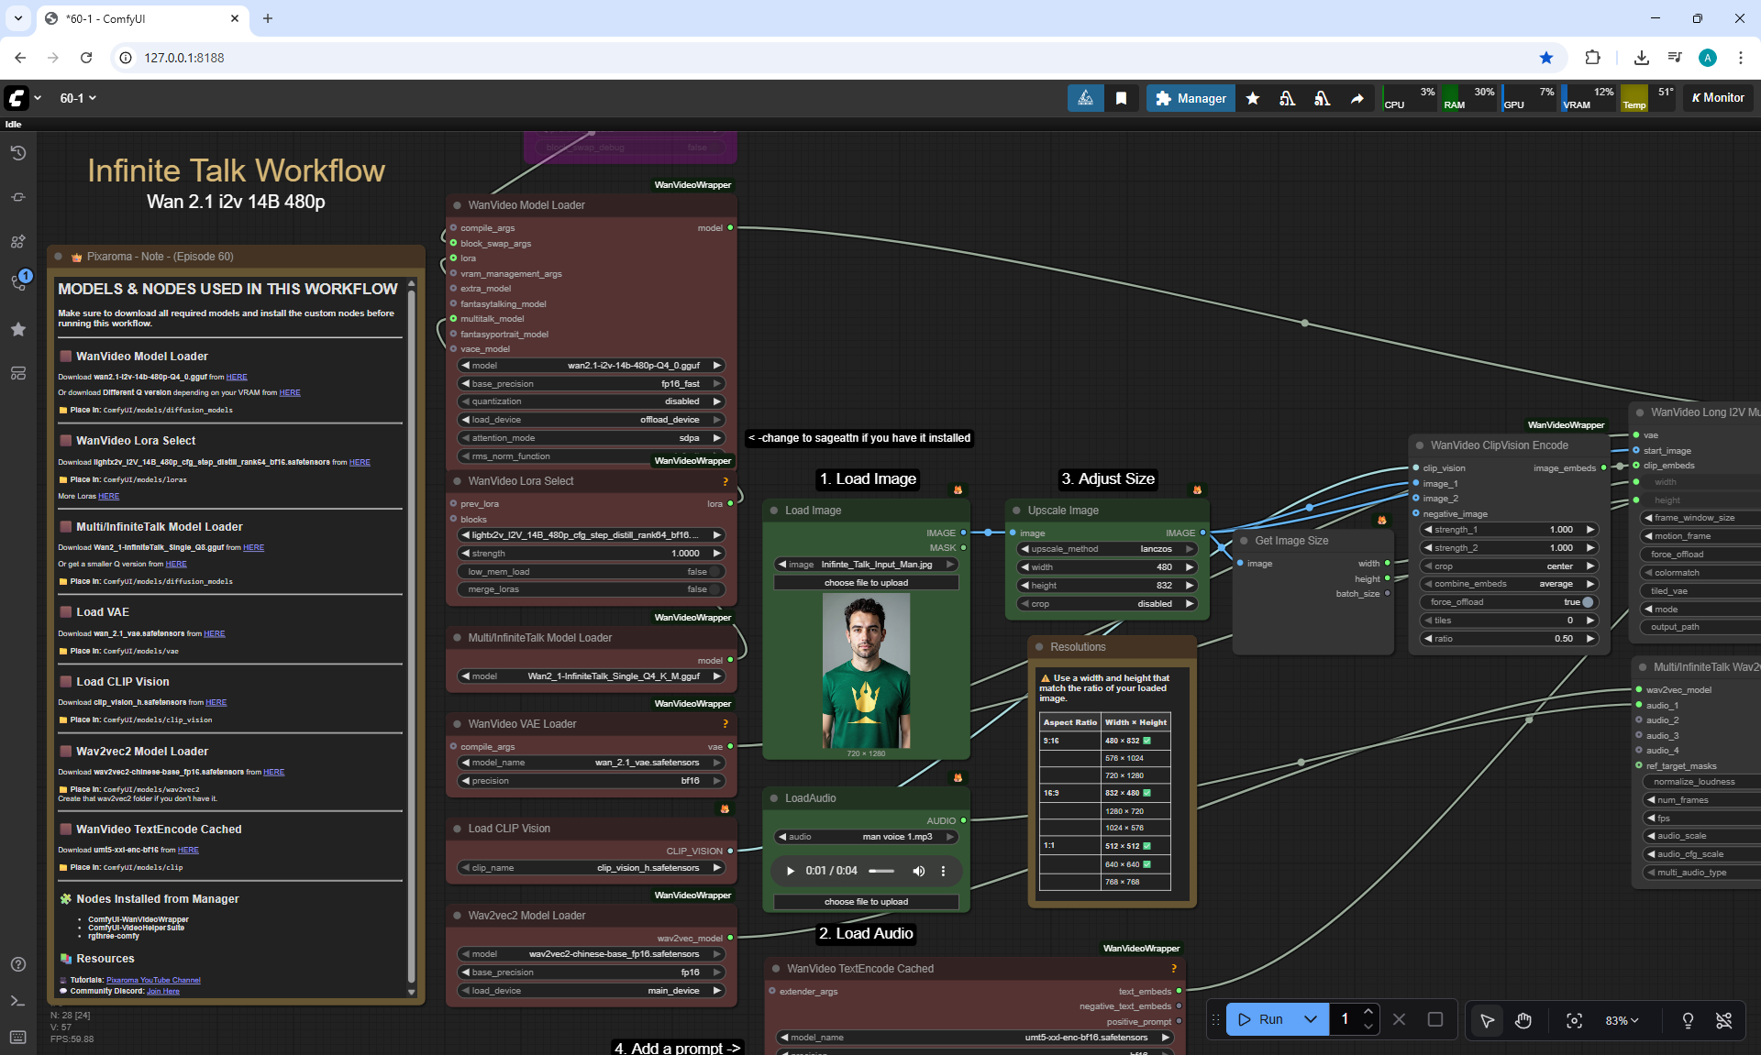Open the bookmark icon in top toolbar
1761x1055 pixels.
point(1121,98)
